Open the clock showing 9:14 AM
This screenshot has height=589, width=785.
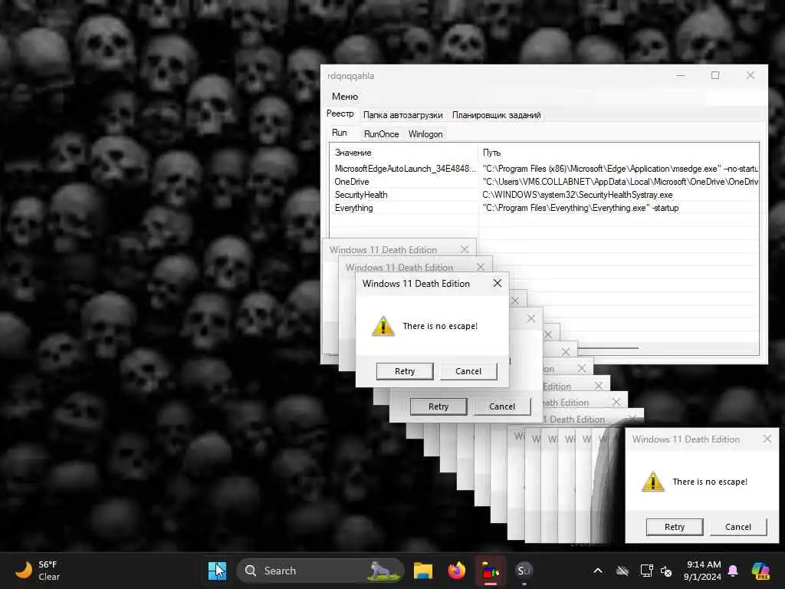[703, 571]
